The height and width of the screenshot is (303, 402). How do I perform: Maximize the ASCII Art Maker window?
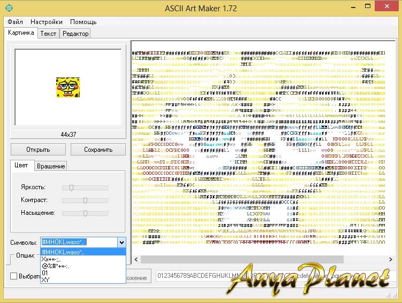click(368, 6)
